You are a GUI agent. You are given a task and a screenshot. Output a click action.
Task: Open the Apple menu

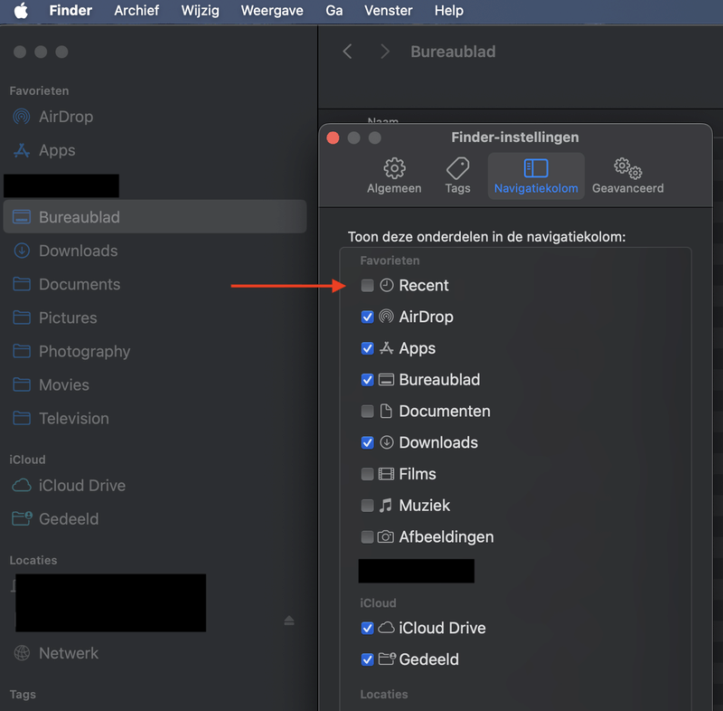(21, 11)
